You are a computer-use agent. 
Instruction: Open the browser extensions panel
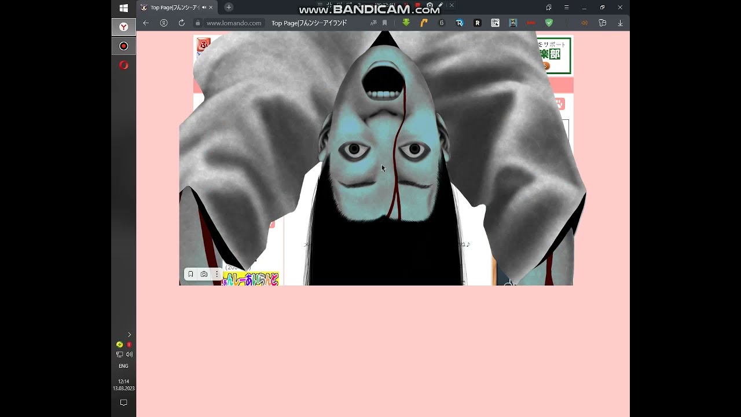(x=603, y=23)
